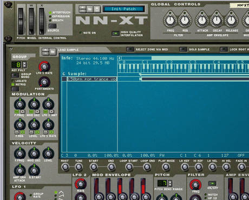
Task: Click the Key Poly up/down stepper
Action: [24, 64]
